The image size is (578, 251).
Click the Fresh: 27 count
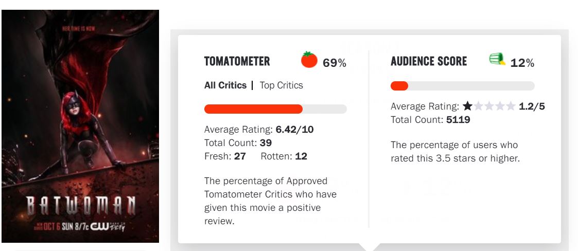click(x=225, y=156)
